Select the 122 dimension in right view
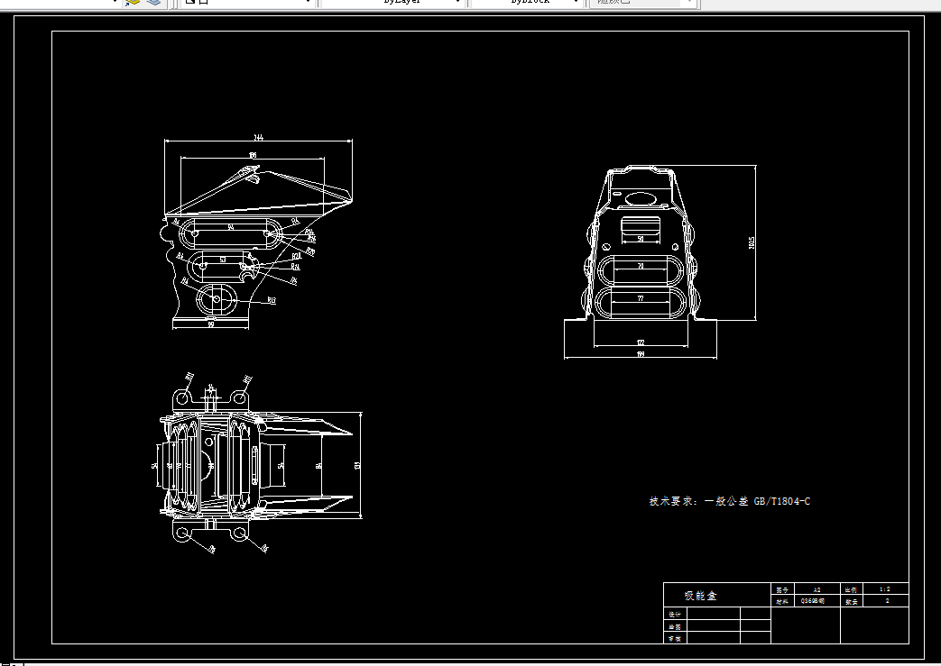The height and width of the screenshot is (666, 941). 641,342
